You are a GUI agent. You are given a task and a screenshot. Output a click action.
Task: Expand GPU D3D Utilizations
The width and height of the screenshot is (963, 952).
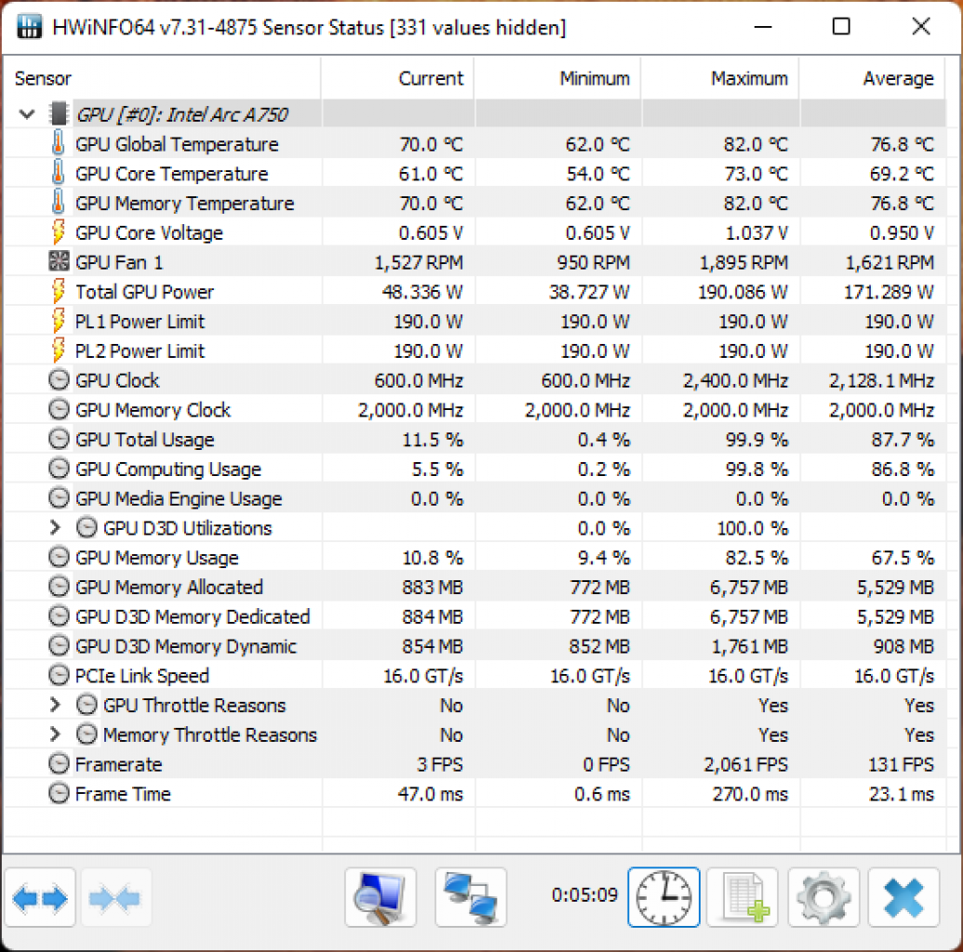point(55,528)
